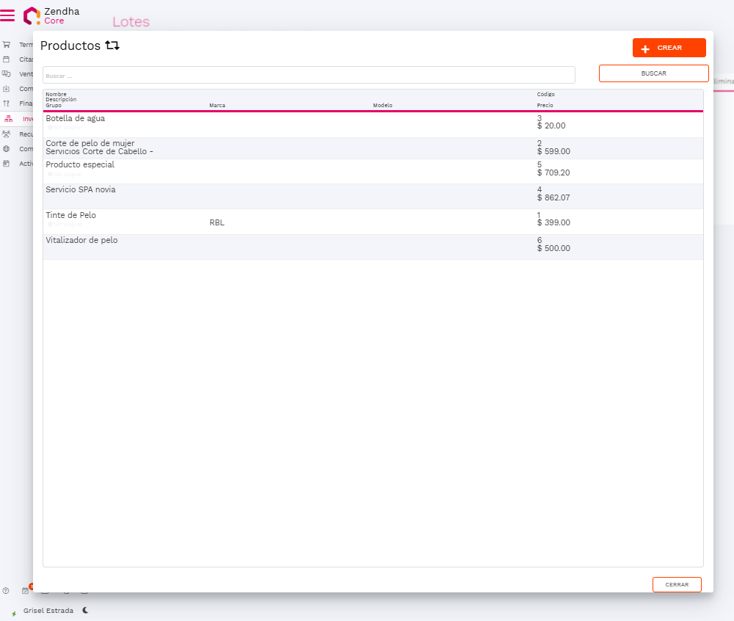Open the calendar (Citas) sidebar icon
Image resolution: width=734 pixels, height=621 pixels.
tap(7, 59)
